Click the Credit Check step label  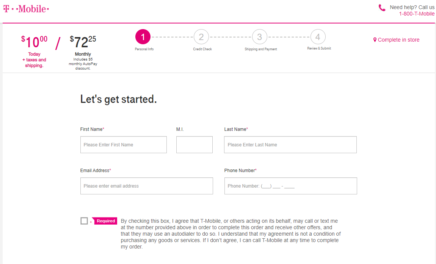pyautogui.click(x=202, y=49)
